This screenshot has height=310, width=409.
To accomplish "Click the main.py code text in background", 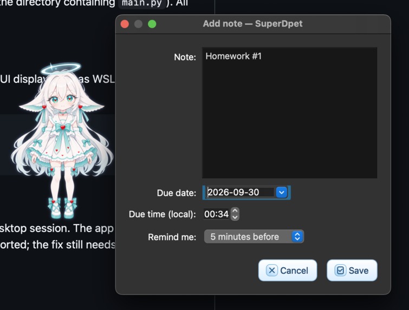I will tap(141, 3).
